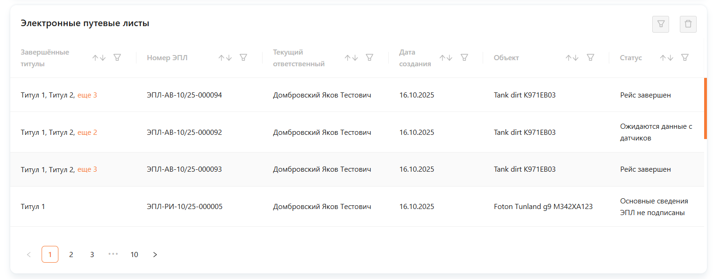Click the trash delete icon

[688, 24]
